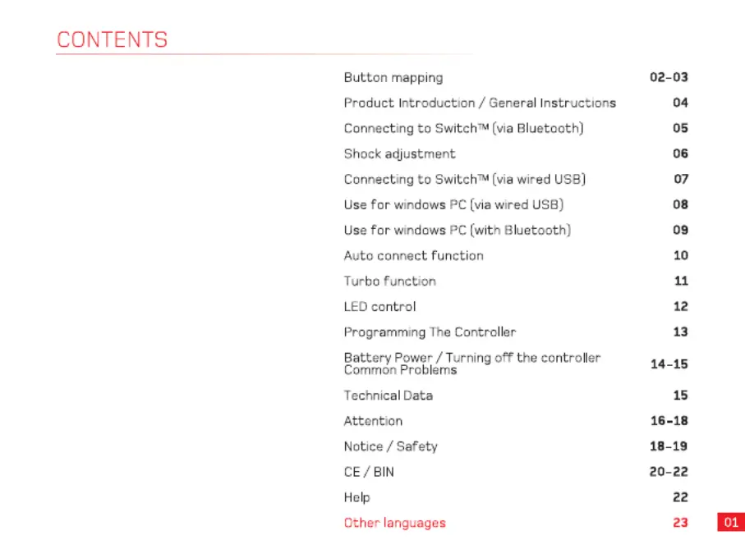Image resolution: width=745 pixels, height=558 pixels.
Task: Go to Notice / Safety entry
Action: click(x=390, y=446)
